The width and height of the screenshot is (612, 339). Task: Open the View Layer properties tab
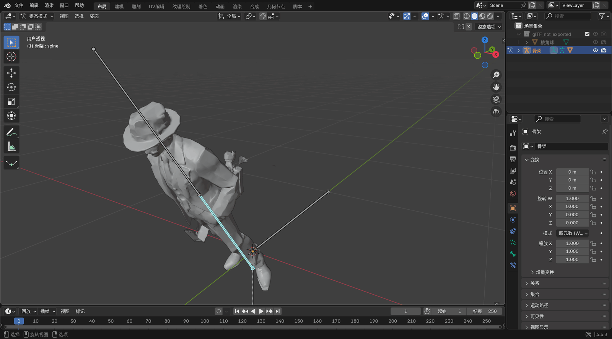click(513, 171)
